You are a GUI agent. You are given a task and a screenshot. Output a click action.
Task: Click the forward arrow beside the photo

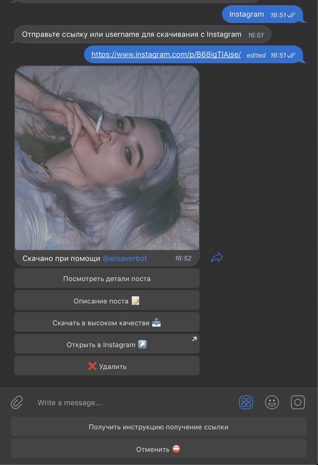(x=217, y=258)
